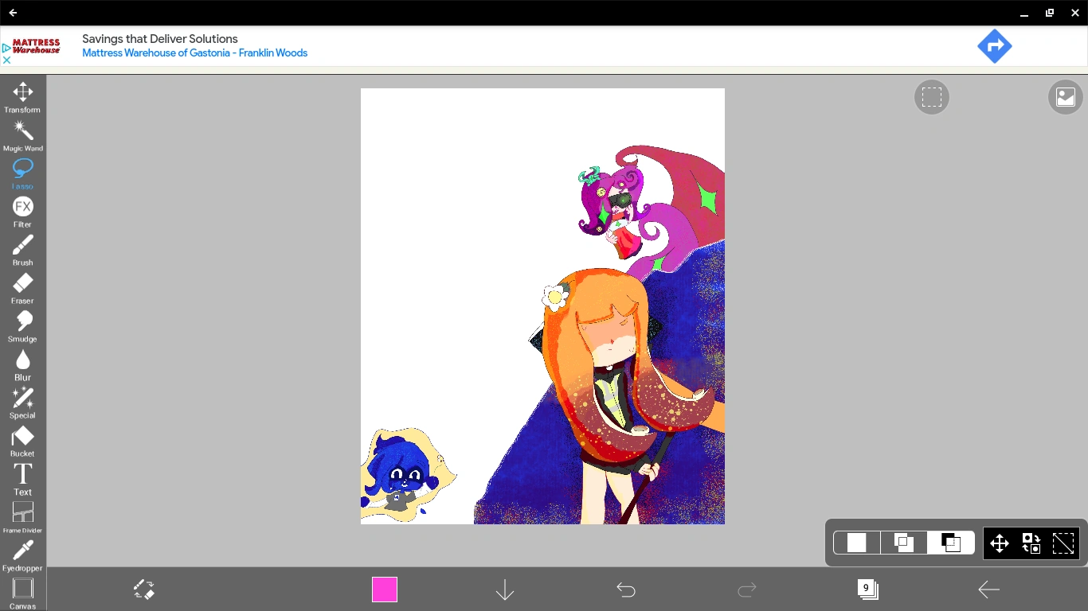Select the Brush tool
This screenshot has width=1088, height=611.
click(22, 247)
